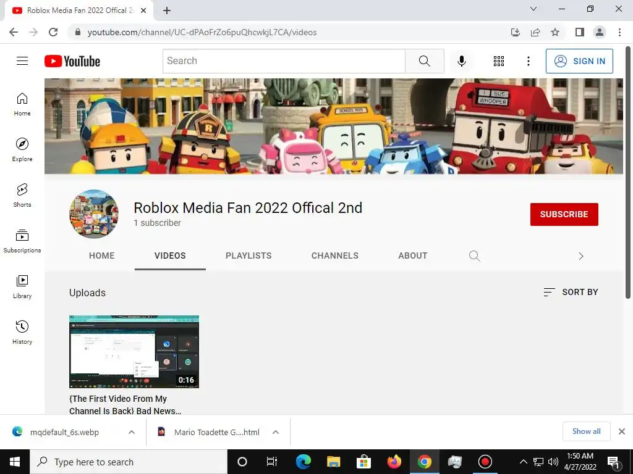The image size is (633, 474).
Task: Click the page vertical scrollbar
Action: (628, 173)
